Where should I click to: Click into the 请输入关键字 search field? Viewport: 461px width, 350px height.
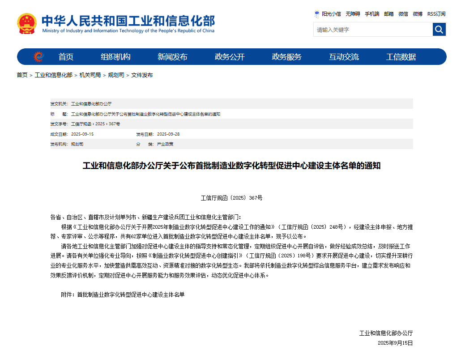pos(372,30)
